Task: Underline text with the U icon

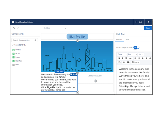Action: coord(126,58)
